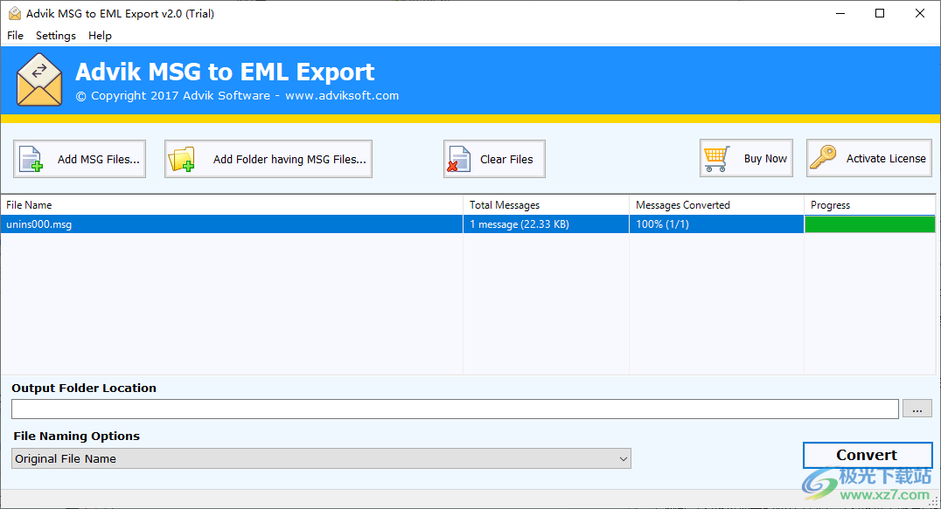Click the green progress bar for unins000.msg
The height and width of the screenshot is (509, 941).
click(x=870, y=224)
